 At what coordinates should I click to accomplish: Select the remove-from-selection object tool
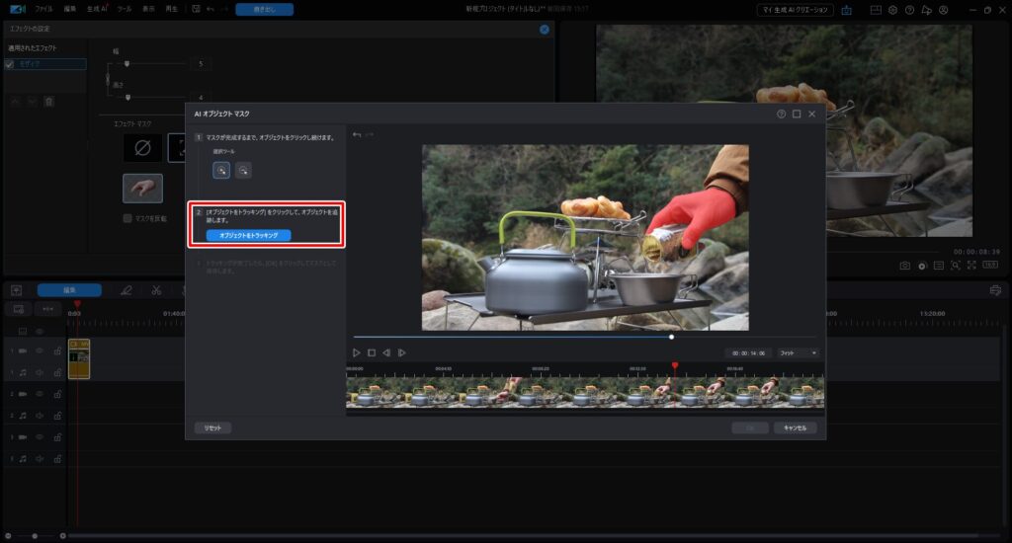(x=243, y=170)
